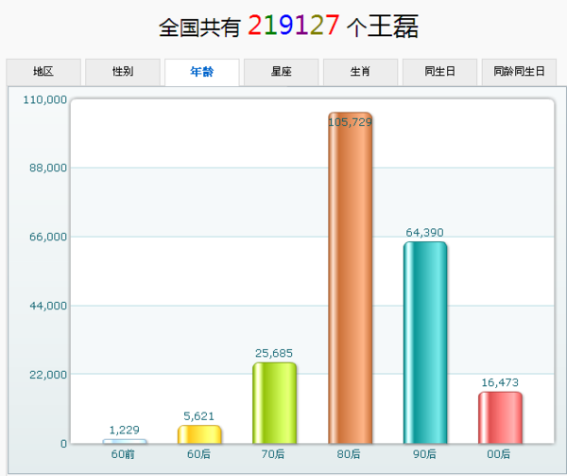Click the value label 105,729
This screenshot has height=476, width=567.
350,122
